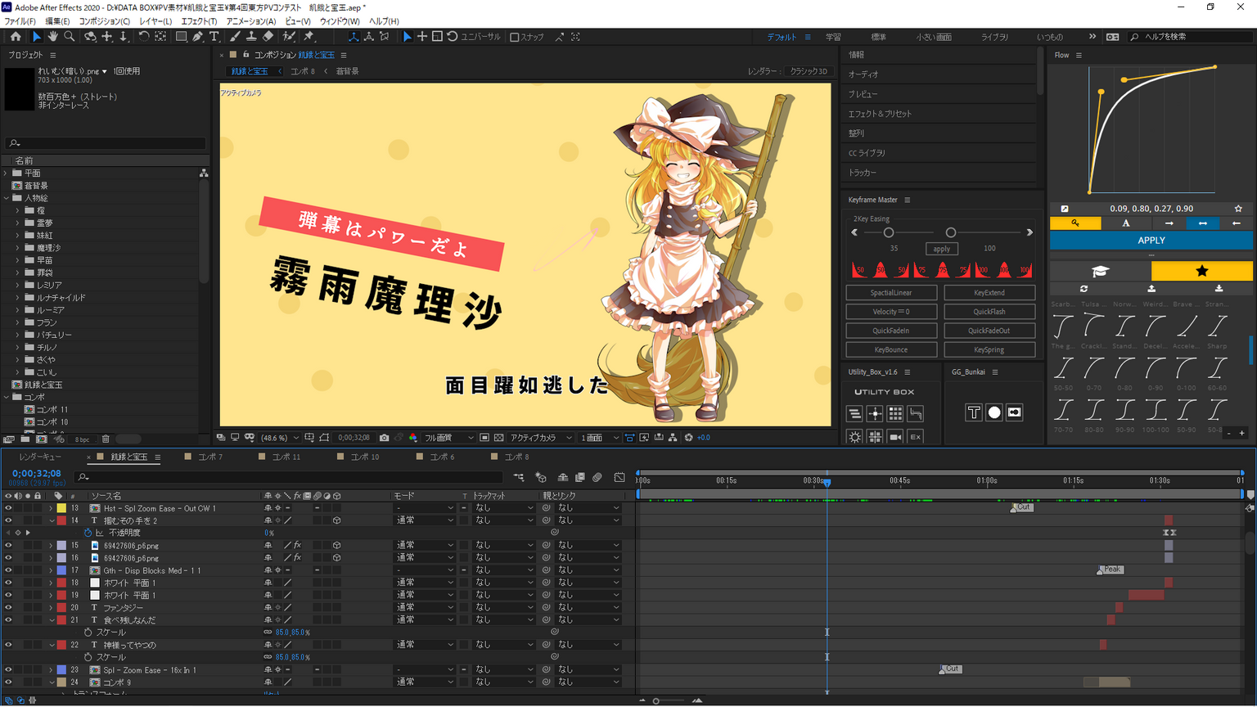Hide layer 18 ホワイト 平面 1
The width and height of the screenshot is (1257, 707).
8,583
